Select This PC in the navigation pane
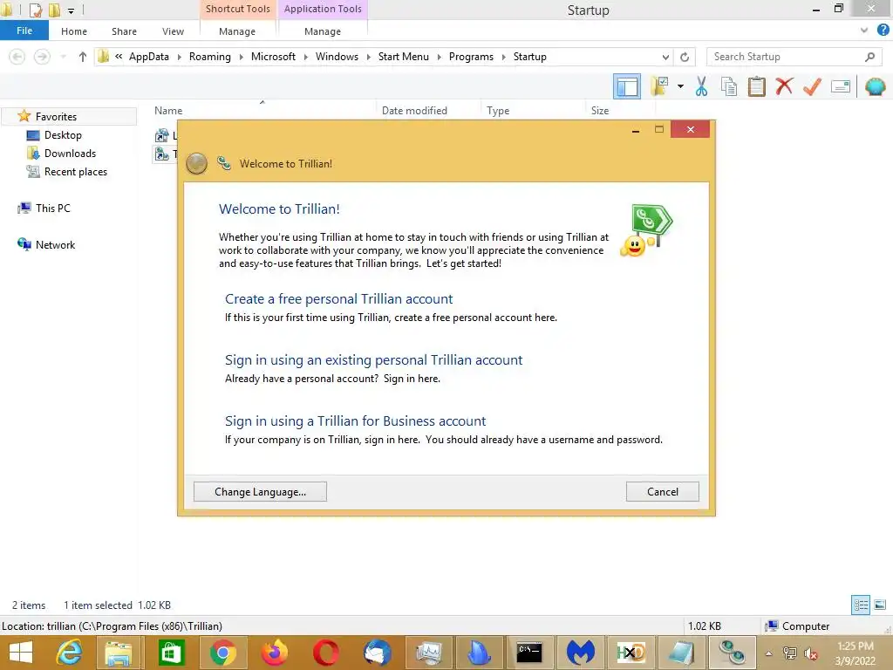This screenshot has width=893, height=670. 52,208
